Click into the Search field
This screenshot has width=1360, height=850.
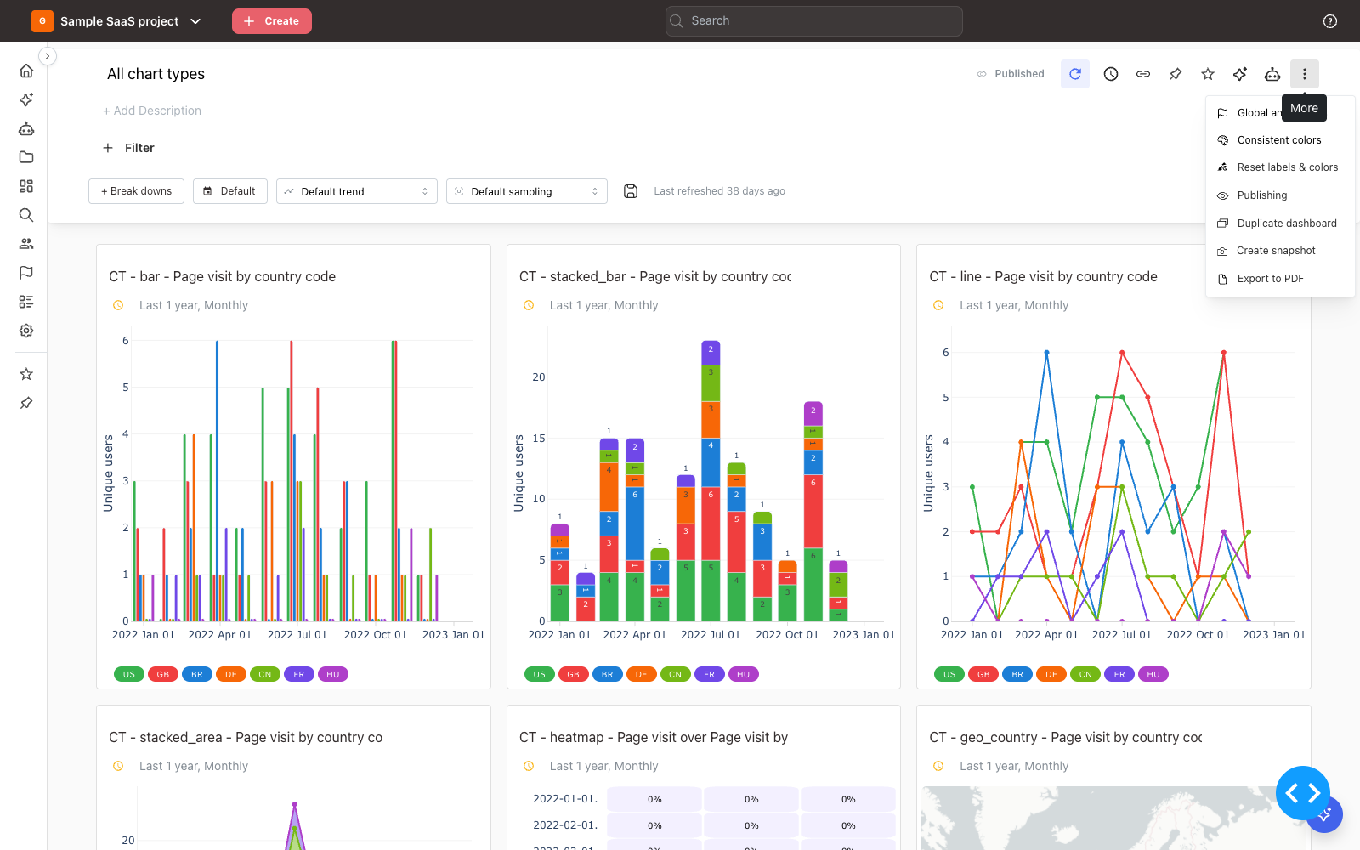[814, 21]
